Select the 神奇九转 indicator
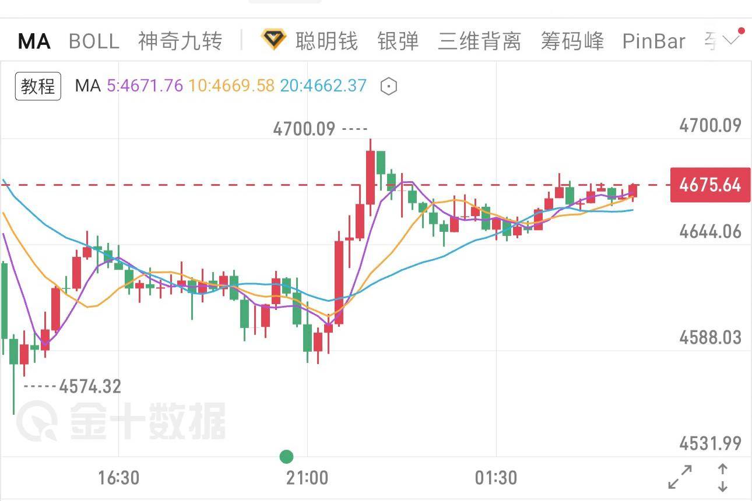The image size is (752, 501). (x=180, y=41)
